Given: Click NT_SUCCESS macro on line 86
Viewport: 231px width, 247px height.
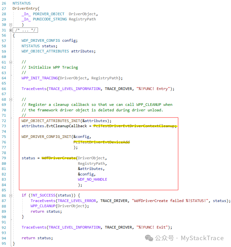Looking at the screenshot, I should point(44,196).
